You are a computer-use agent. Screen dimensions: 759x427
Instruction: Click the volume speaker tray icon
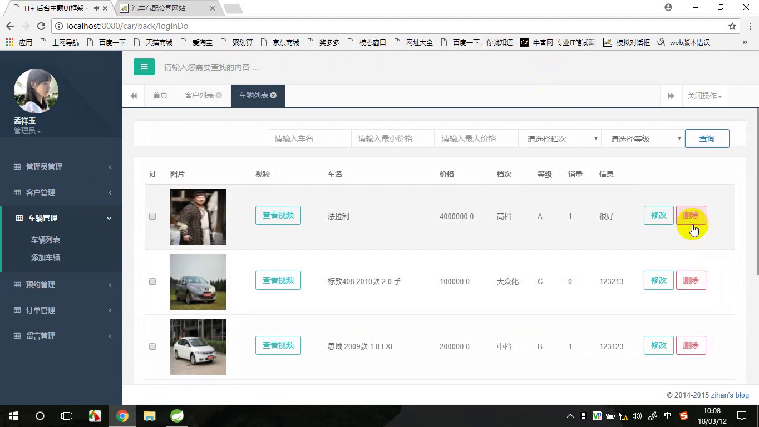[x=637, y=416]
